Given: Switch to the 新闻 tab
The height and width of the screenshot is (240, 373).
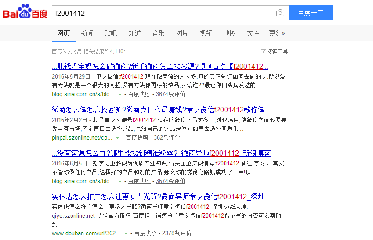Looking at the screenshot, I should [x=87, y=33].
